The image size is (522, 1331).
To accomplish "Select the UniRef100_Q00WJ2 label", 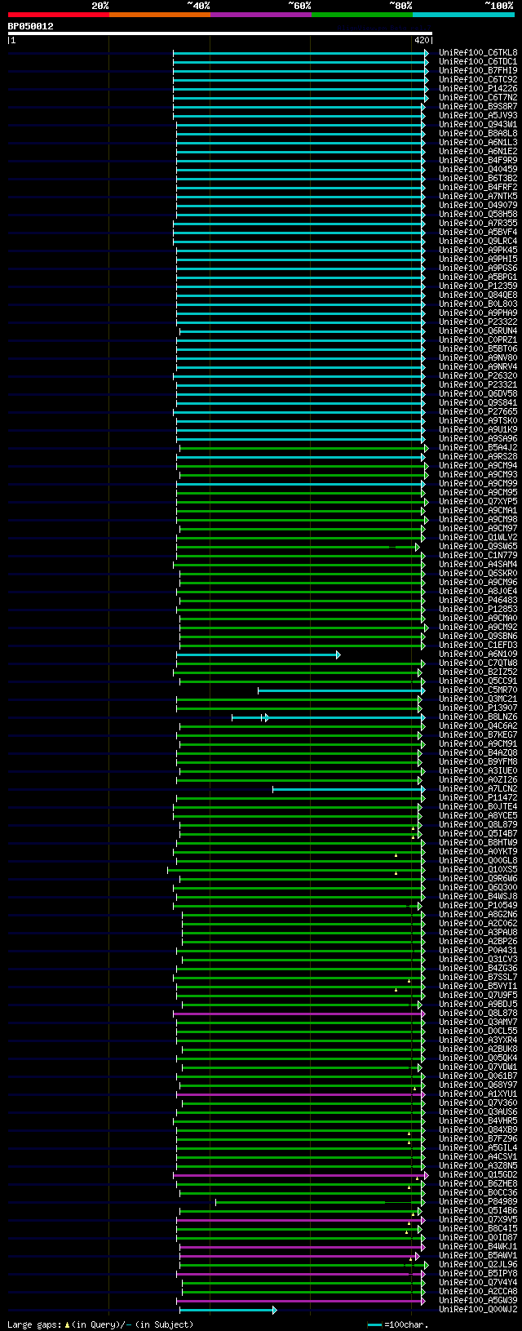I will pyautogui.click(x=478, y=1309).
